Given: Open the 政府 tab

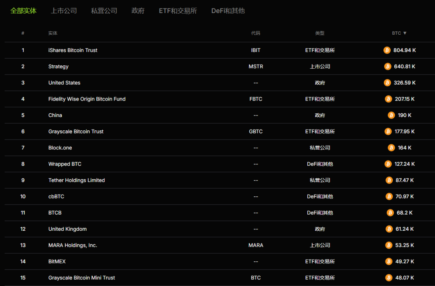Looking at the screenshot, I should click(138, 11).
